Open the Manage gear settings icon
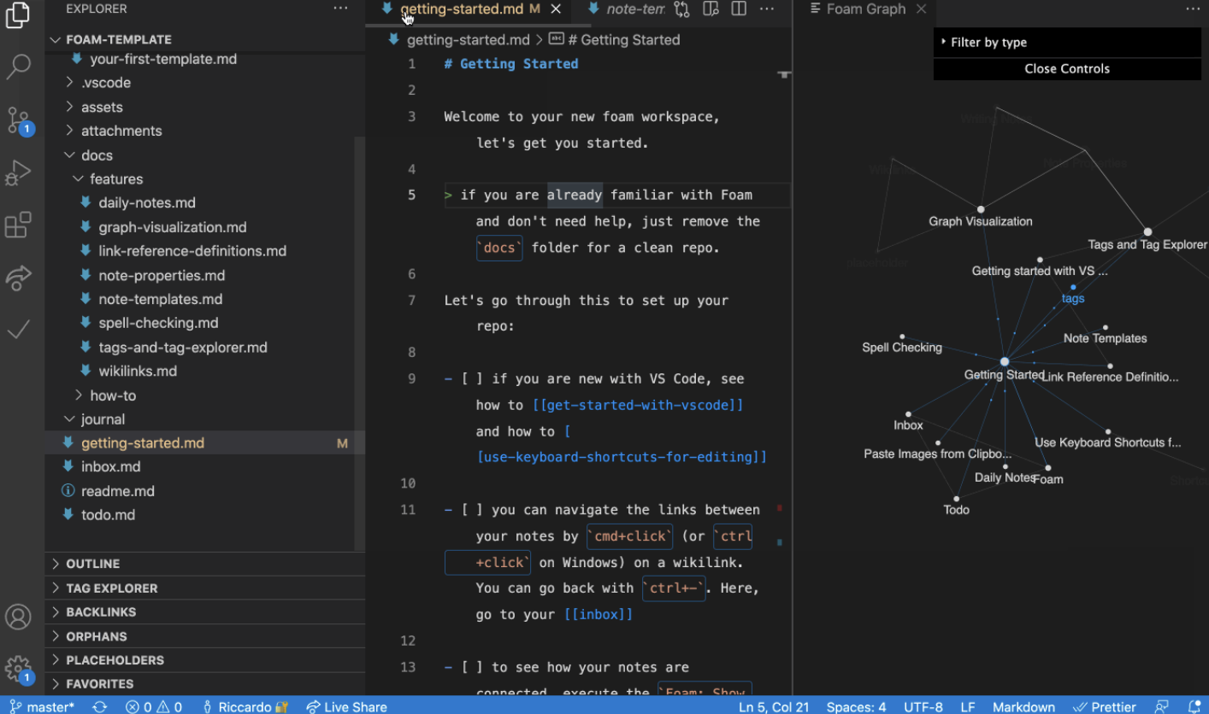This screenshot has height=714, width=1209. coord(18,668)
